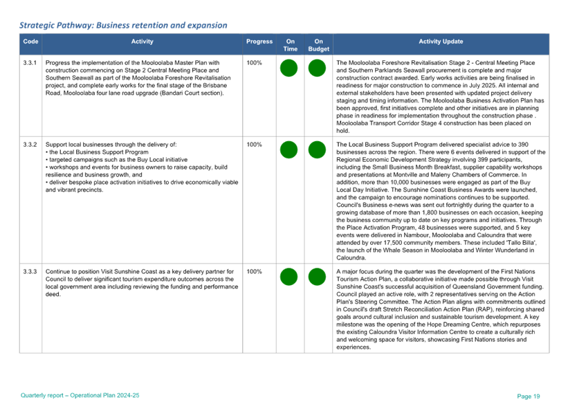Image resolution: width=568 pixels, height=402 pixels.
Task: Select the Activity Update column header
Action: pyautogui.click(x=441, y=42)
